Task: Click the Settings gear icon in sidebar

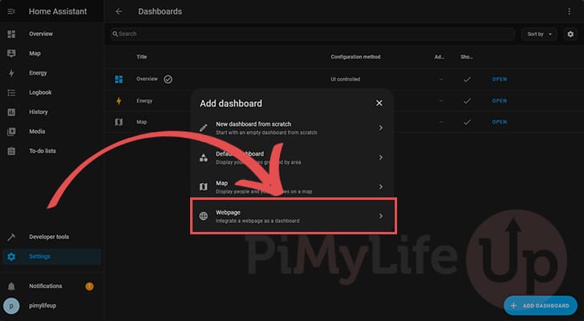Action: (11, 257)
